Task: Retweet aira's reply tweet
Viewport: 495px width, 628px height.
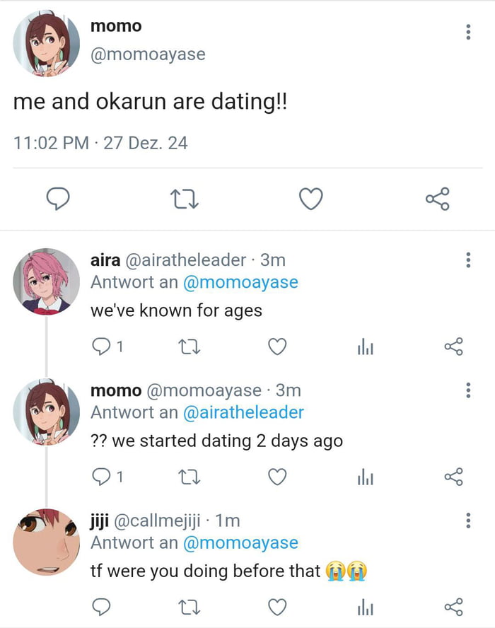Action: tap(190, 347)
